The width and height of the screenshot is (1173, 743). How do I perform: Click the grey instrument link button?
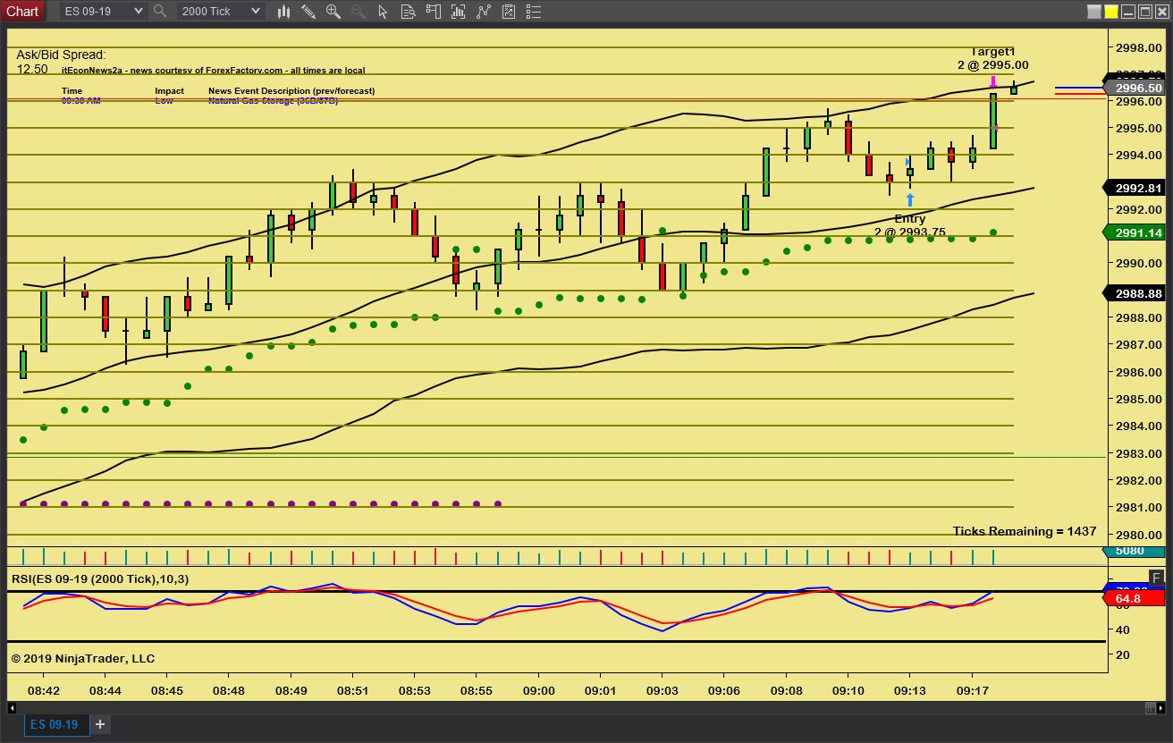pyautogui.click(x=1095, y=12)
